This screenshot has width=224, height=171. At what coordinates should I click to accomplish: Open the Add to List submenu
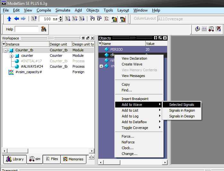click(138, 110)
